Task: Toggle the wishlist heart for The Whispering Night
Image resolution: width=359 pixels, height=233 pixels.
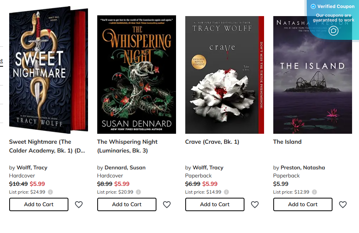Action: (x=167, y=205)
